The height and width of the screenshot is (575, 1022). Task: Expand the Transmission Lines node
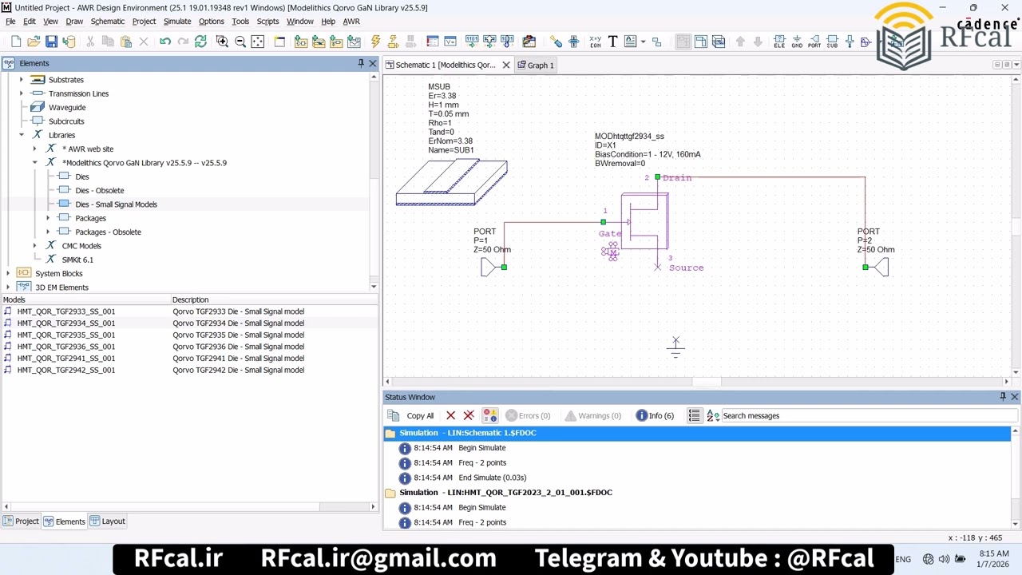coord(22,93)
